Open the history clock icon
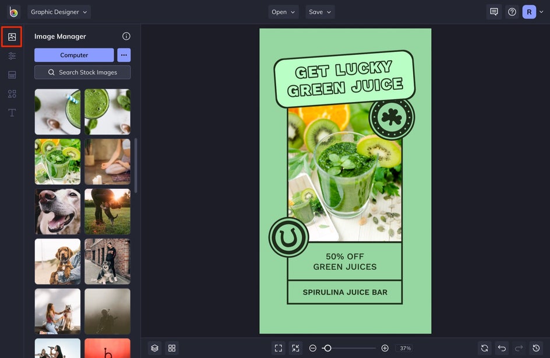 536,348
